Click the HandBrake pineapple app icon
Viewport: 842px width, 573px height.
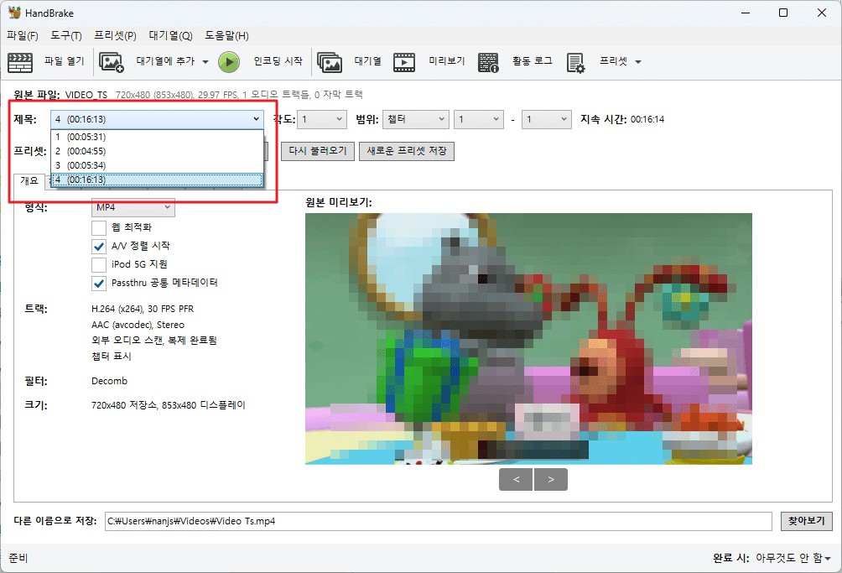[x=14, y=13]
